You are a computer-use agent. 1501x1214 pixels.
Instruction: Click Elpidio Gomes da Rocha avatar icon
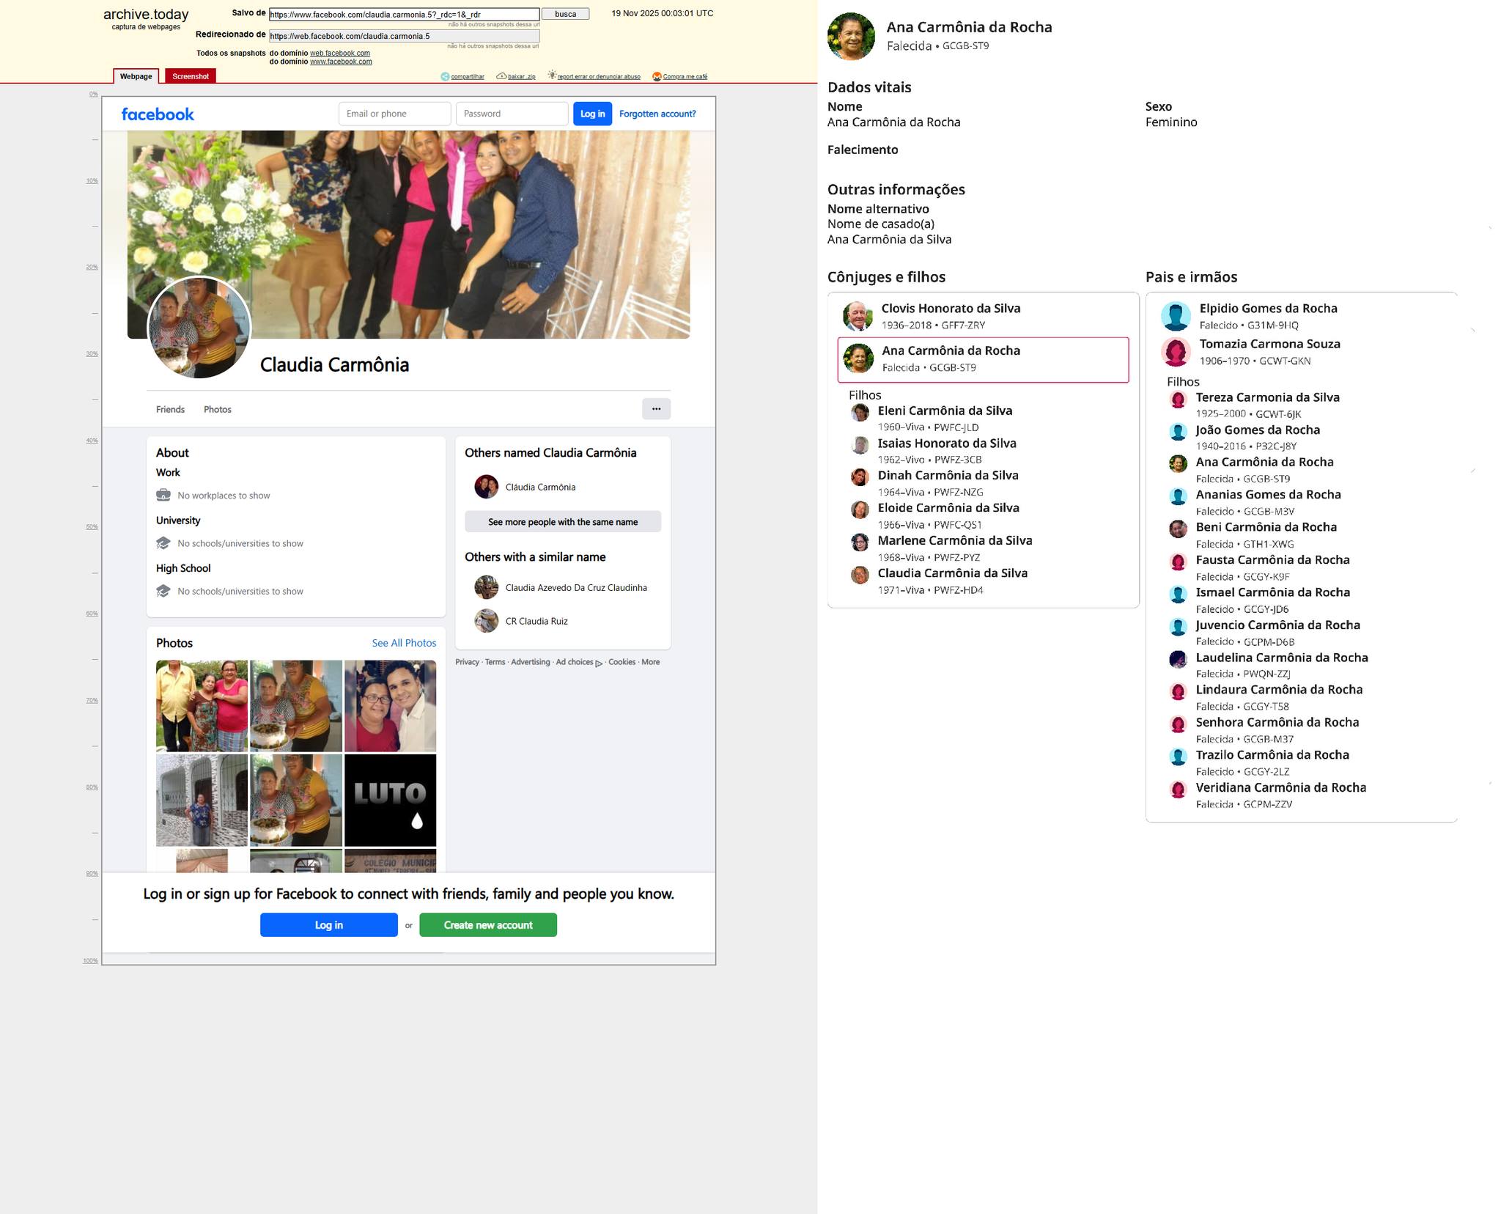pyautogui.click(x=1176, y=316)
